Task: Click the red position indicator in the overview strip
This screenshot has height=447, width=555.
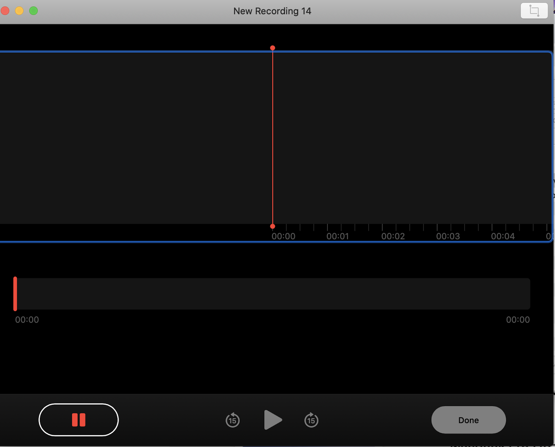Action: click(15, 293)
